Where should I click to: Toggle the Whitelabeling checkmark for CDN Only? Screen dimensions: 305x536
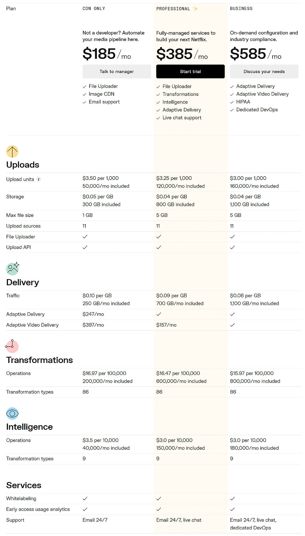(85, 498)
